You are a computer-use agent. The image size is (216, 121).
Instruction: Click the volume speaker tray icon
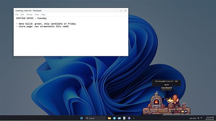[x=198, y=118]
